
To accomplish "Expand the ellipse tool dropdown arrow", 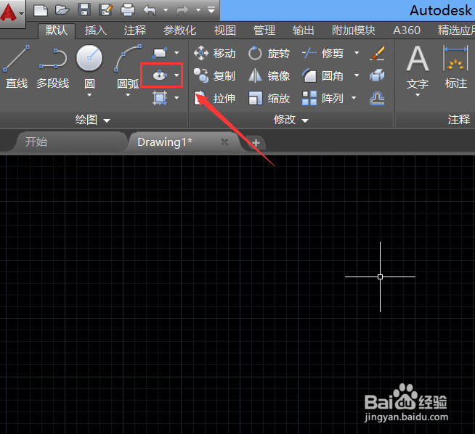I will [176, 75].
